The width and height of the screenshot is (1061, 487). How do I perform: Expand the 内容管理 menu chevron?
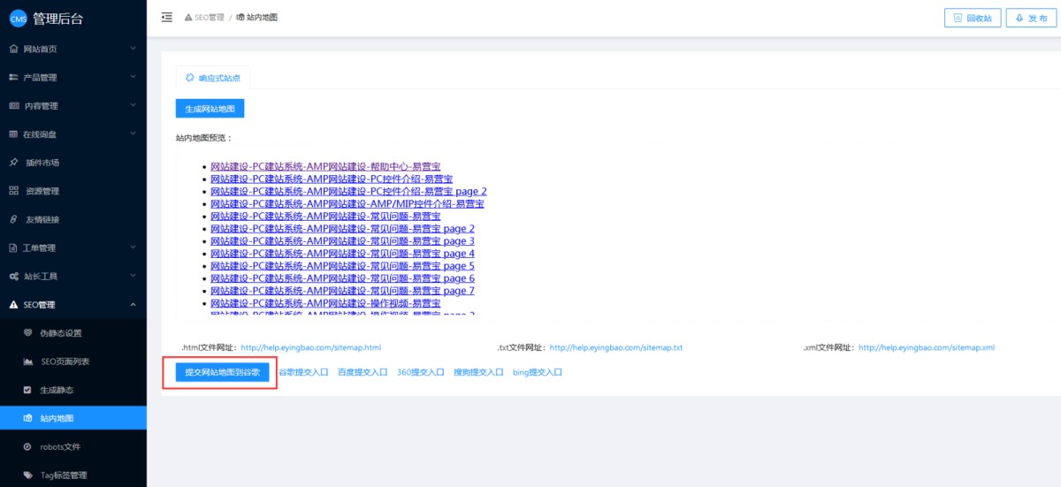click(133, 104)
